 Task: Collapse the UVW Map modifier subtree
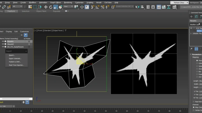point(194,28)
